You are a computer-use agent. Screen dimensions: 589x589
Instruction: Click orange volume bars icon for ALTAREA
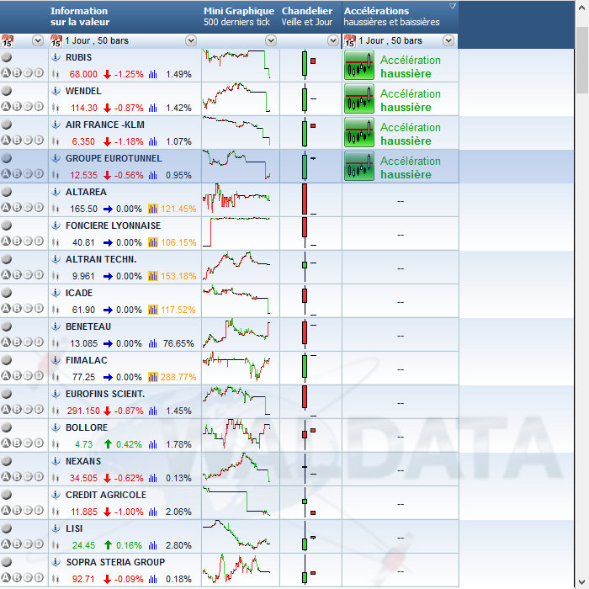click(x=153, y=209)
